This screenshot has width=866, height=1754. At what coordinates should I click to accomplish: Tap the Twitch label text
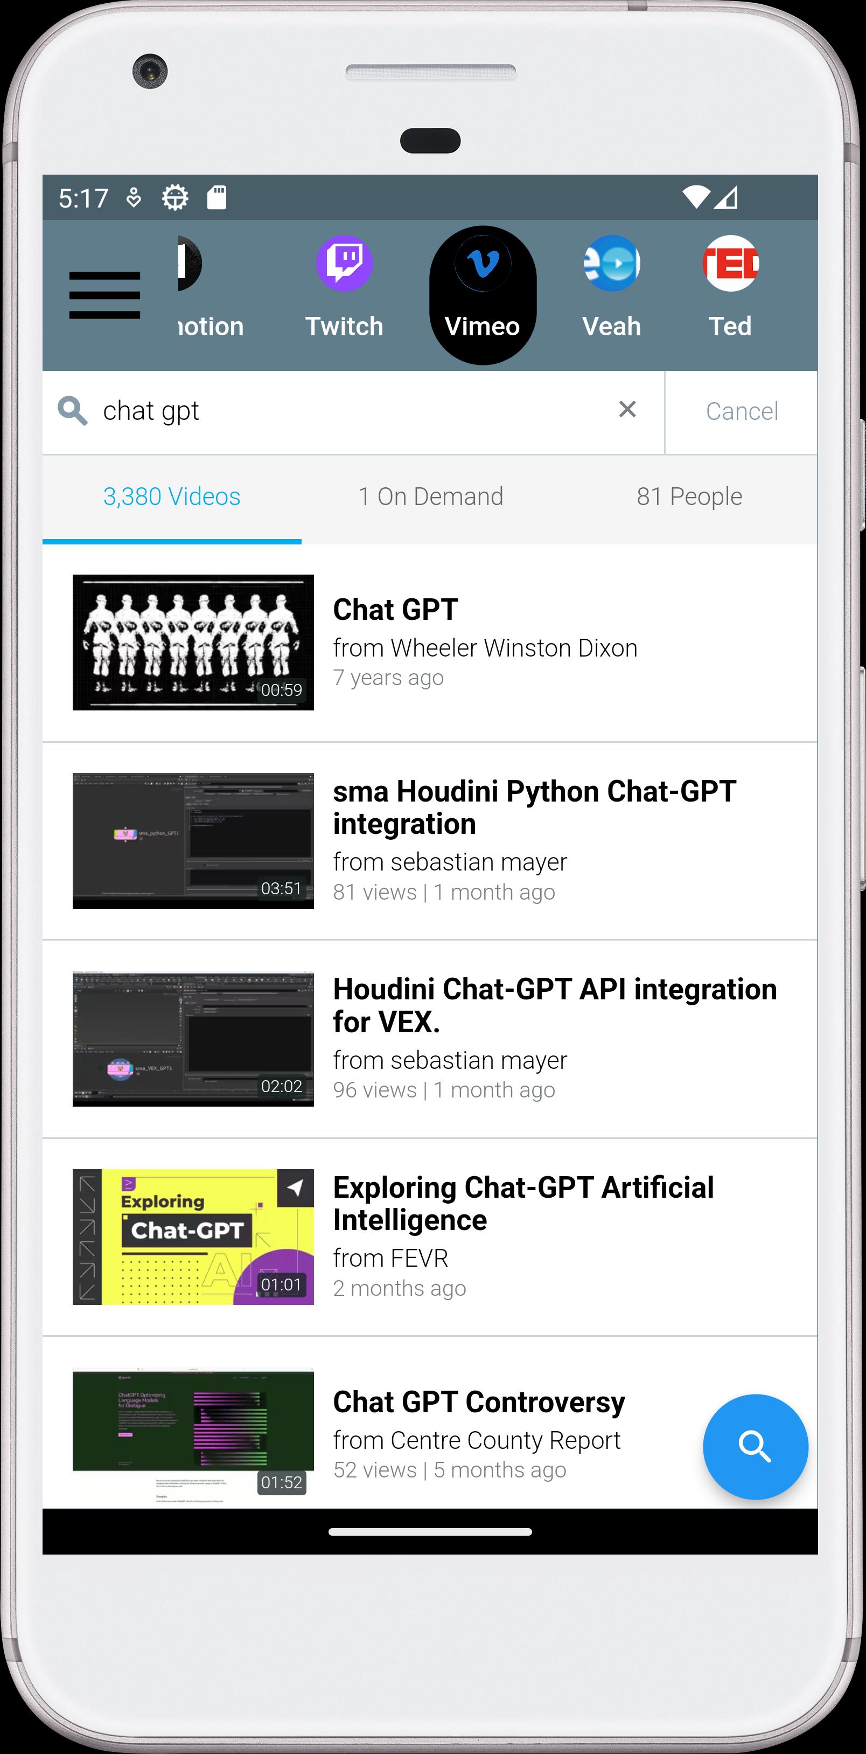tap(344, 326)
